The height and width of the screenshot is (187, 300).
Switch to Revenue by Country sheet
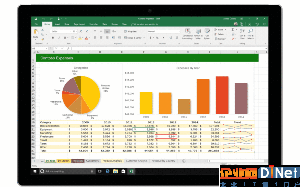pyautogui.click(x=163, y=161)
